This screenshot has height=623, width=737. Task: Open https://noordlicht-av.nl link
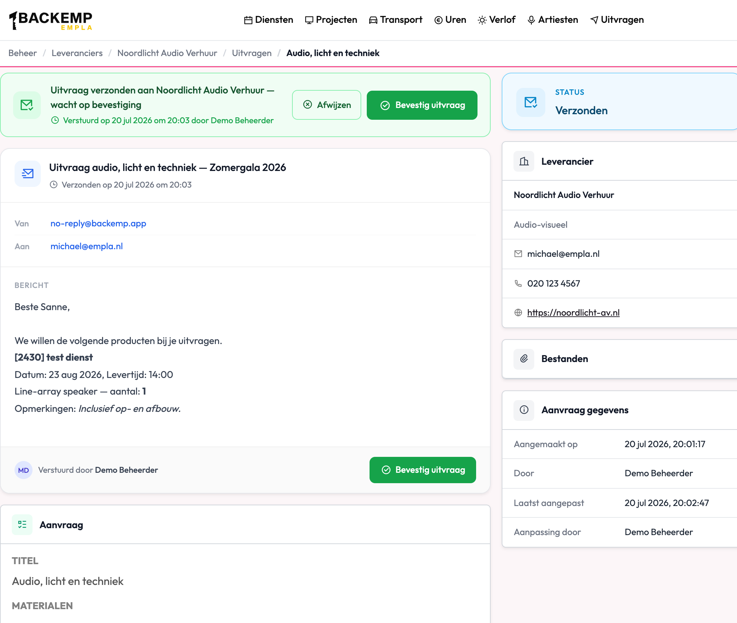click(573, 313)
